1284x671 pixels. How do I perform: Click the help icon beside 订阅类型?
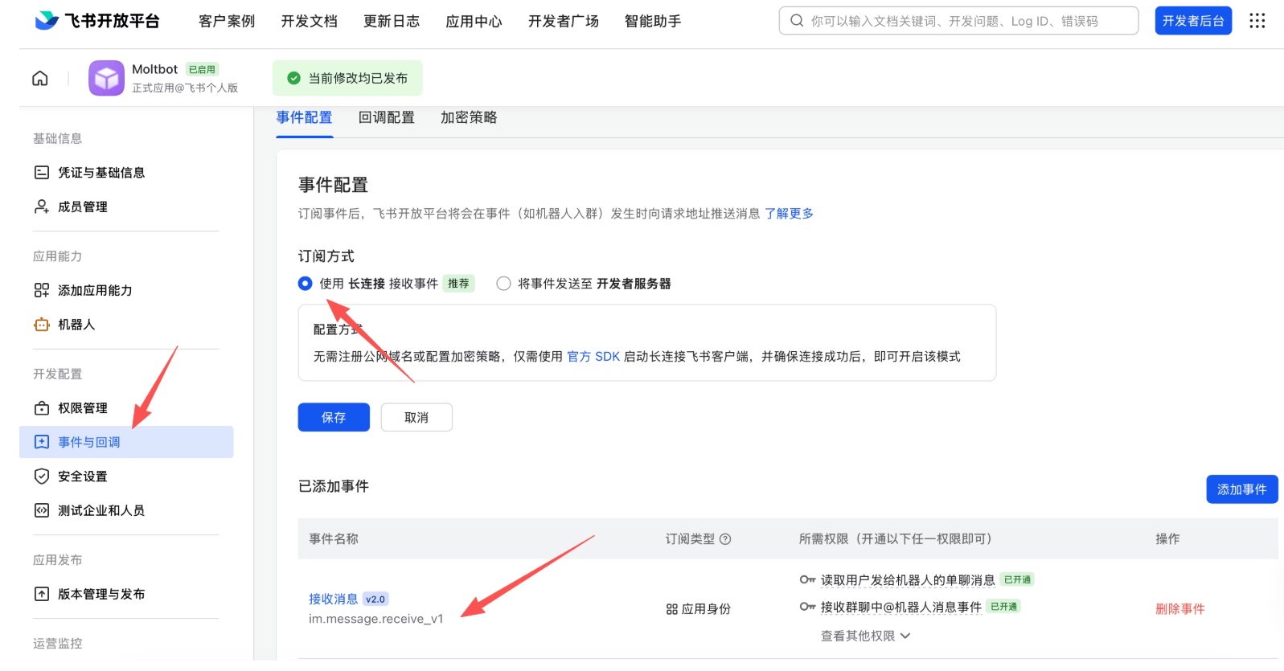coord(725,539)
